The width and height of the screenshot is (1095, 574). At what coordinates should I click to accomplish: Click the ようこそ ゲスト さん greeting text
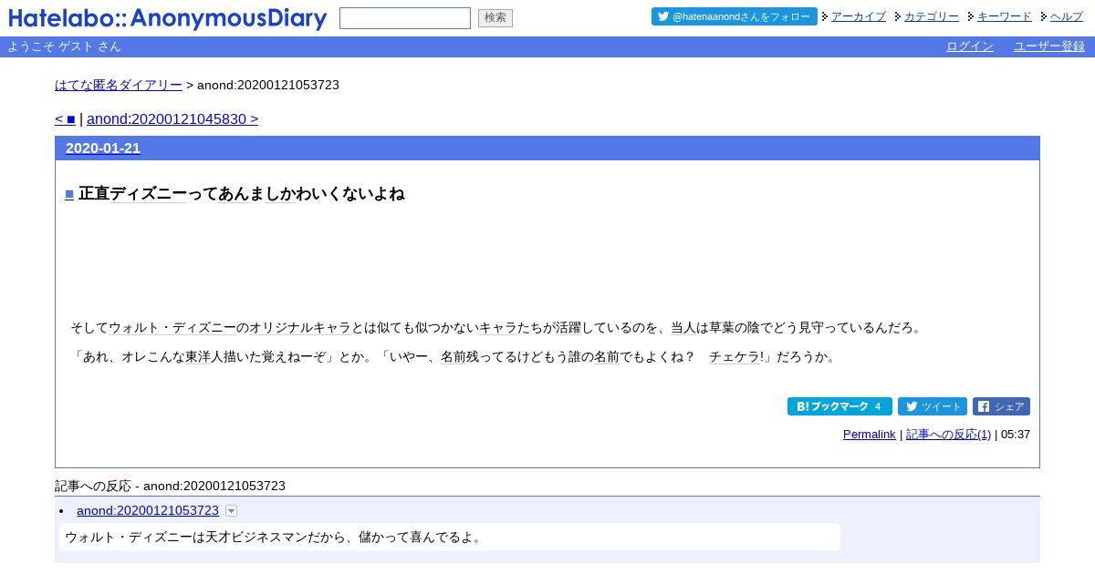64,46
